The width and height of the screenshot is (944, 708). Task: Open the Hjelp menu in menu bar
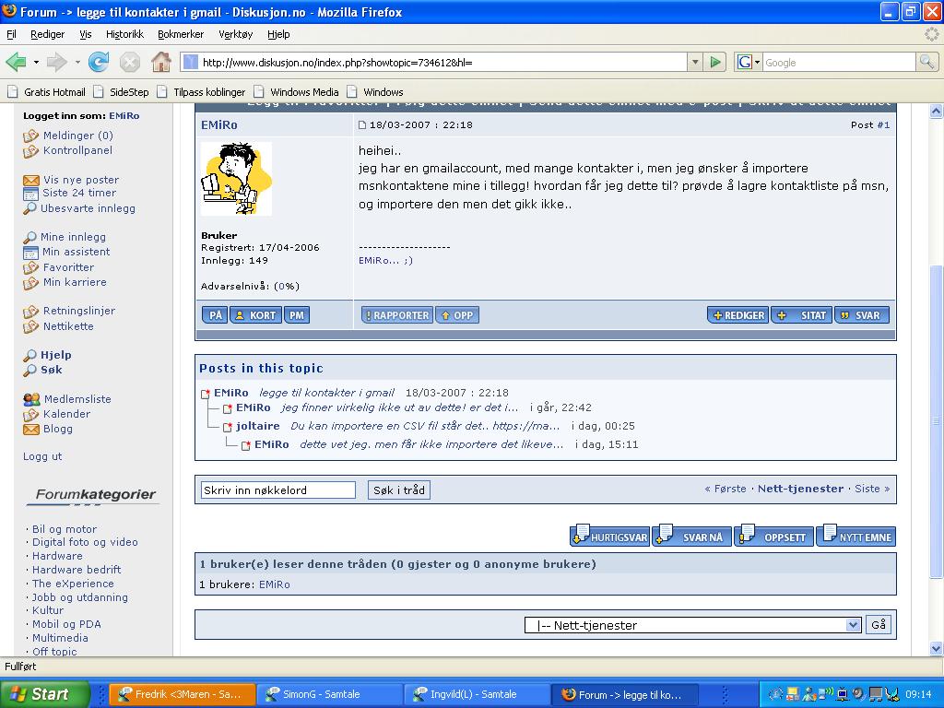click(278, 34)
